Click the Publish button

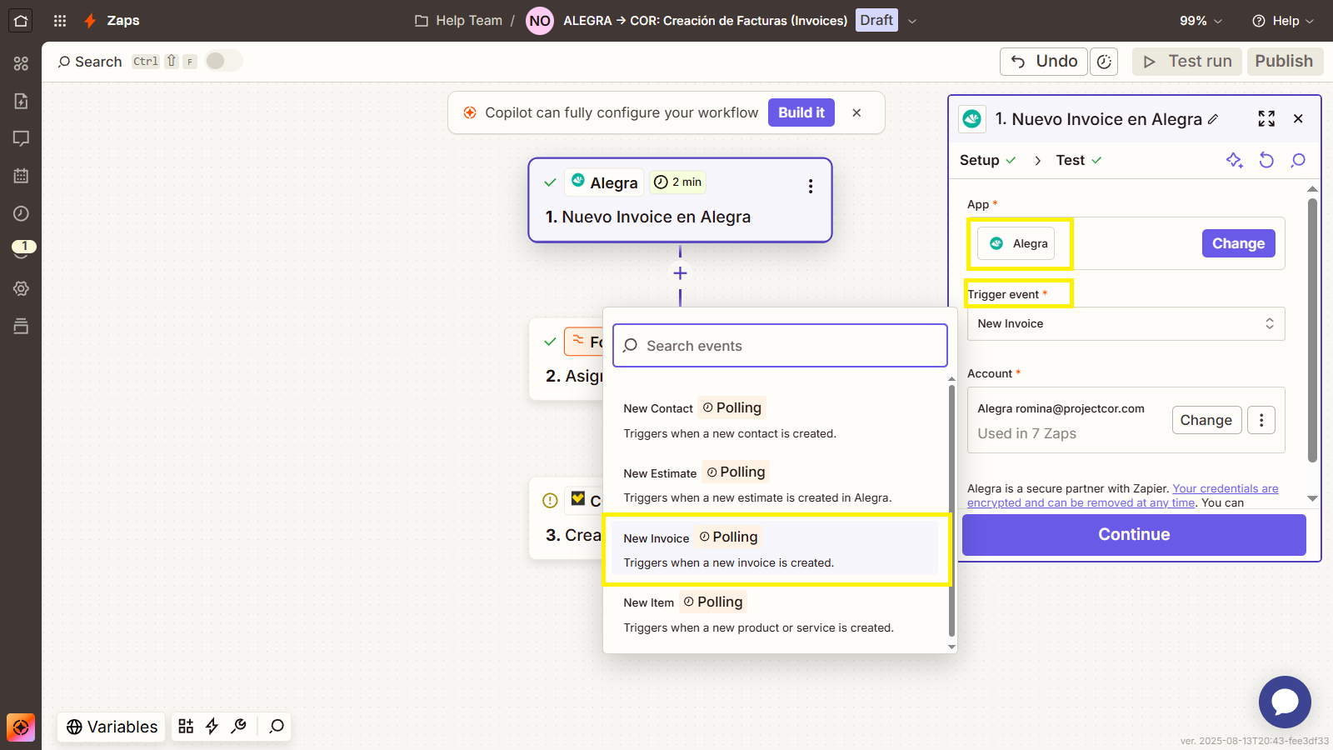pos(1285,62)
